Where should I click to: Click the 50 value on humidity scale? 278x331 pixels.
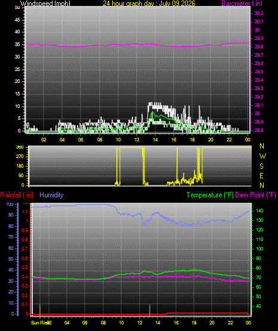coord(11,259)
